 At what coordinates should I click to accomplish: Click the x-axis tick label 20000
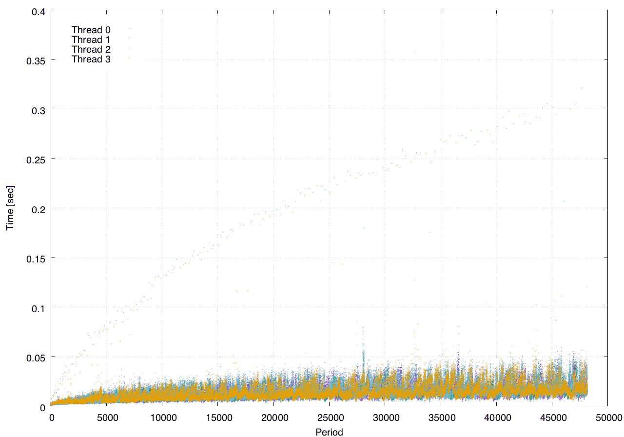[274, 417]
